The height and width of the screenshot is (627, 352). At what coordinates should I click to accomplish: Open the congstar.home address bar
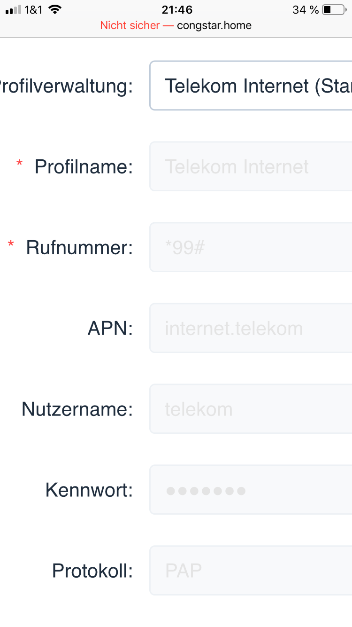pyautogui.click(x=214, y=25)
